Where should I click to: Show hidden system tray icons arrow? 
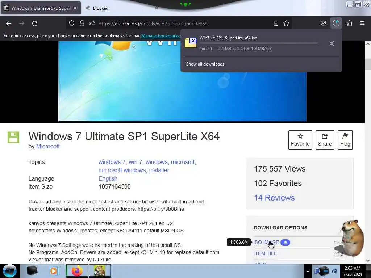(x=308, y=271)
